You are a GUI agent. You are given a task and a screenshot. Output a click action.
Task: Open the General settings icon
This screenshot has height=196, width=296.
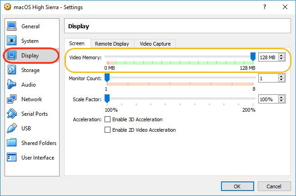[12, 26]
